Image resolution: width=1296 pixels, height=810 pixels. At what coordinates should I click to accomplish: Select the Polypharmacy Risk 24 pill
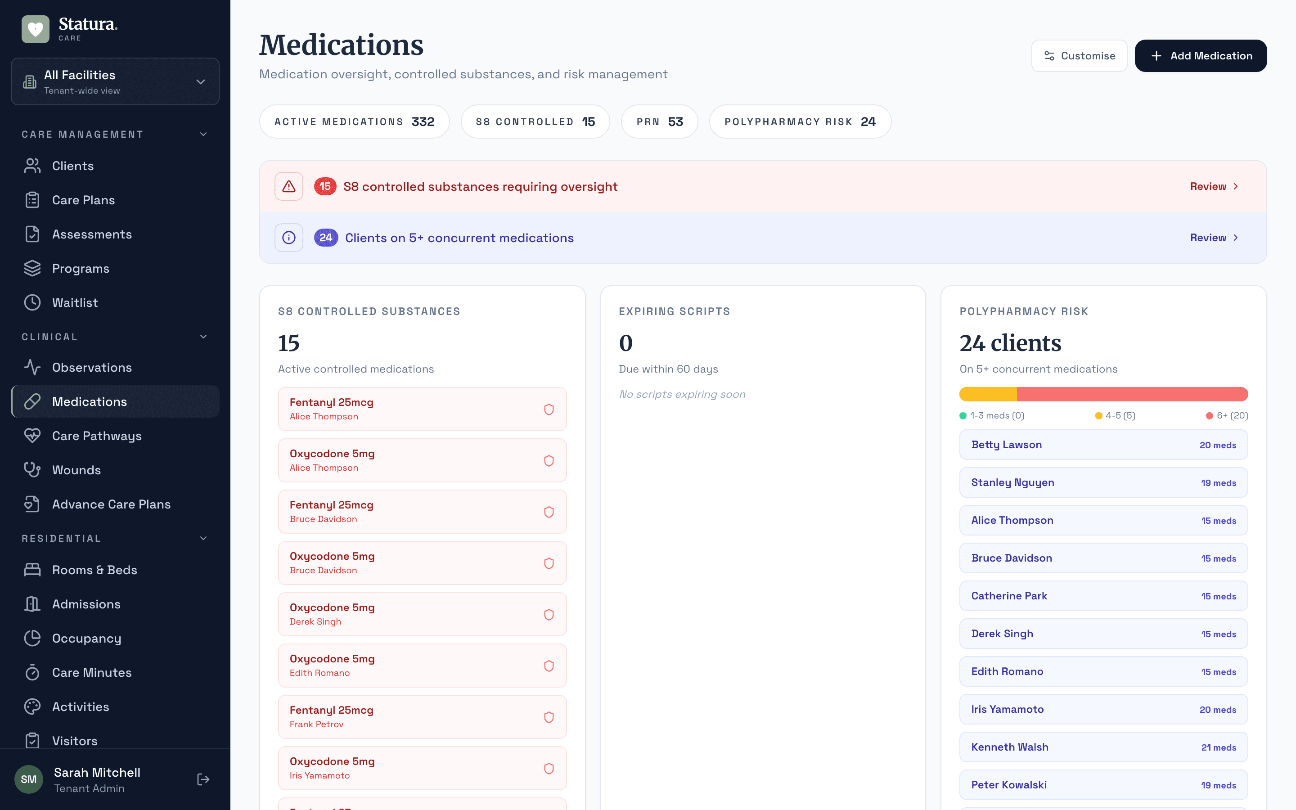800,121
